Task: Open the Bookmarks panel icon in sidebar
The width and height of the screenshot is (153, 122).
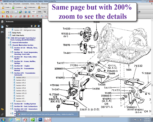Action: (x=2, y=27)
